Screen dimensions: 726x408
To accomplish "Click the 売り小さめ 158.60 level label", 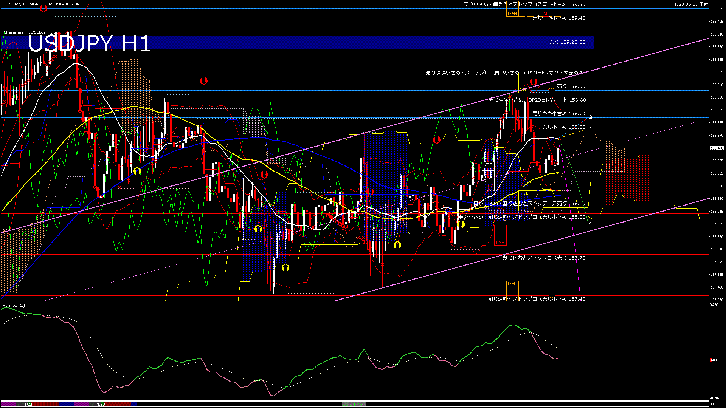I will [x=563, y=127].
